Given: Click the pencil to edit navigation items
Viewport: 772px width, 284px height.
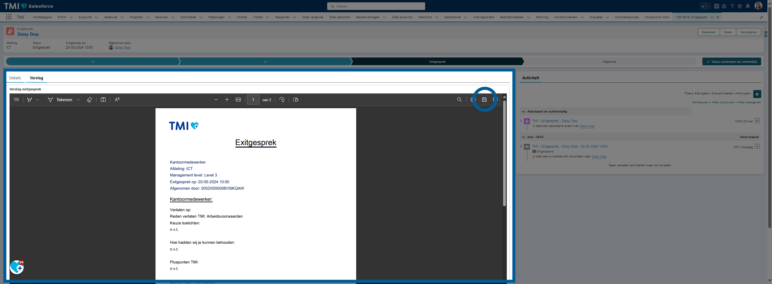Looking at the screenshot, I should pos(761,17).
